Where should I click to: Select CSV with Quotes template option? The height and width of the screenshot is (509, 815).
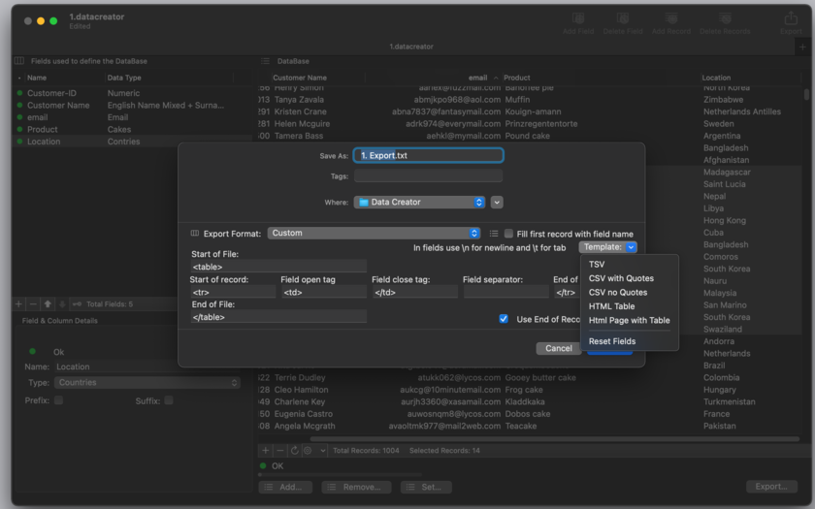(621, 278)
